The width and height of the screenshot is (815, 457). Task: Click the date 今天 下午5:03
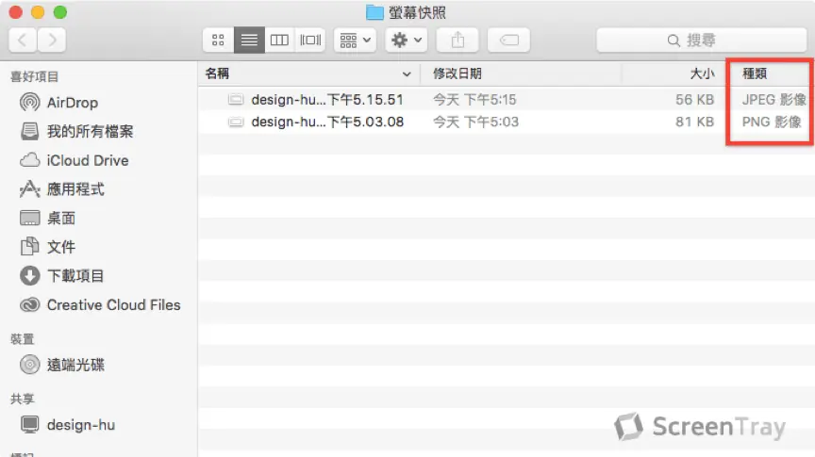click(476, 122)
